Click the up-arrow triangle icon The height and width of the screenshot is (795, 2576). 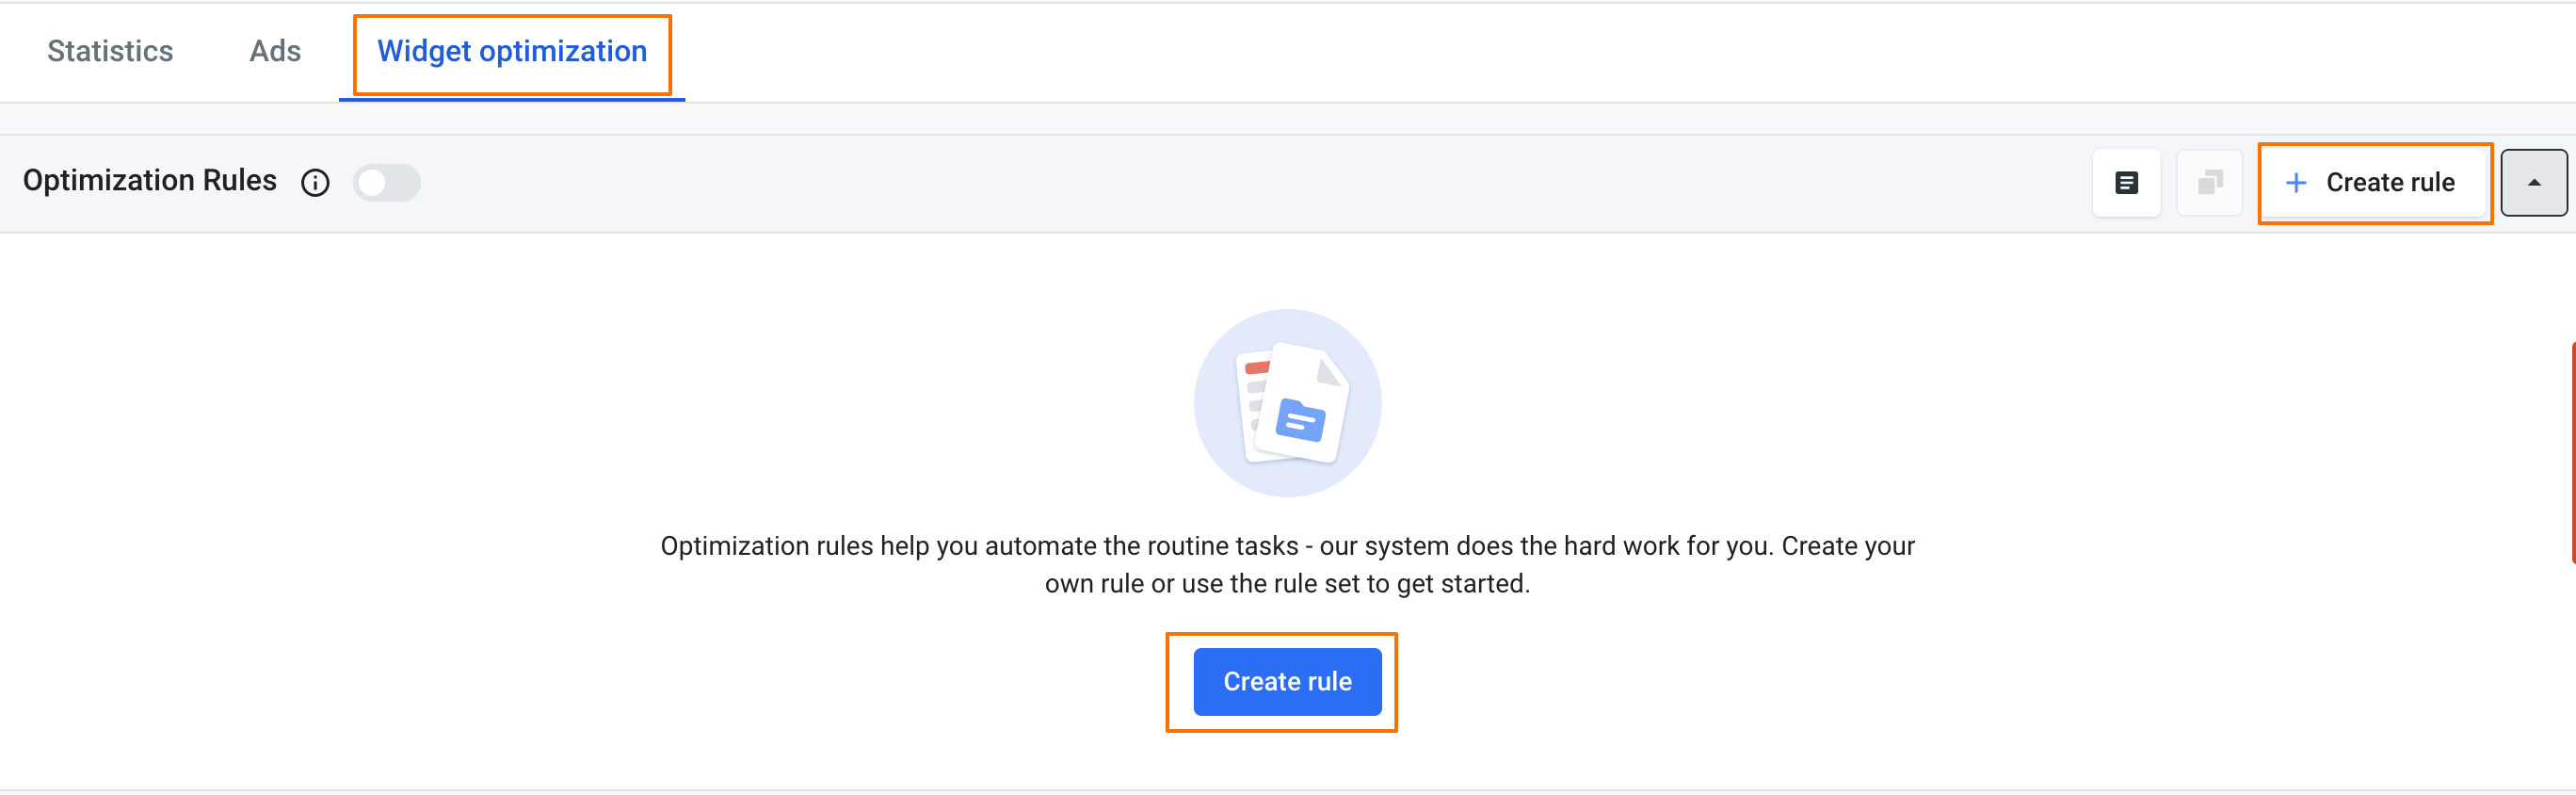pyautogui.click(x=2533, y=183)
